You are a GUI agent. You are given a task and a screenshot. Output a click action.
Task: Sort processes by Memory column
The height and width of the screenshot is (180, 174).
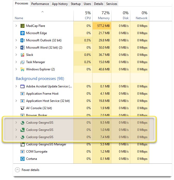tap(102, 16)
